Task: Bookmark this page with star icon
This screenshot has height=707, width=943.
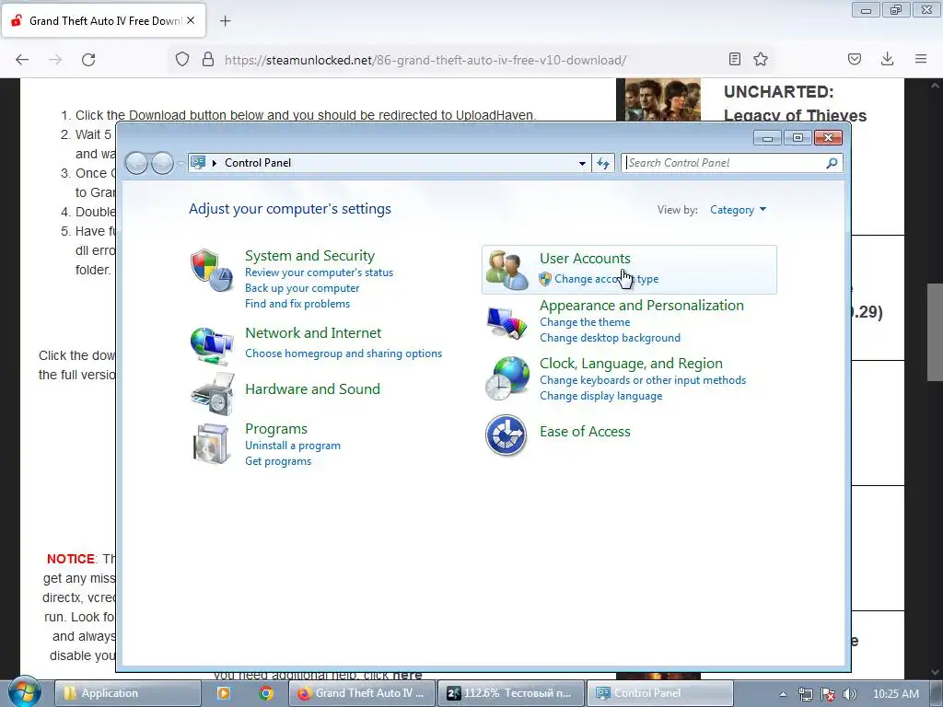Action: pyautogui.click(x=761, y=59)
